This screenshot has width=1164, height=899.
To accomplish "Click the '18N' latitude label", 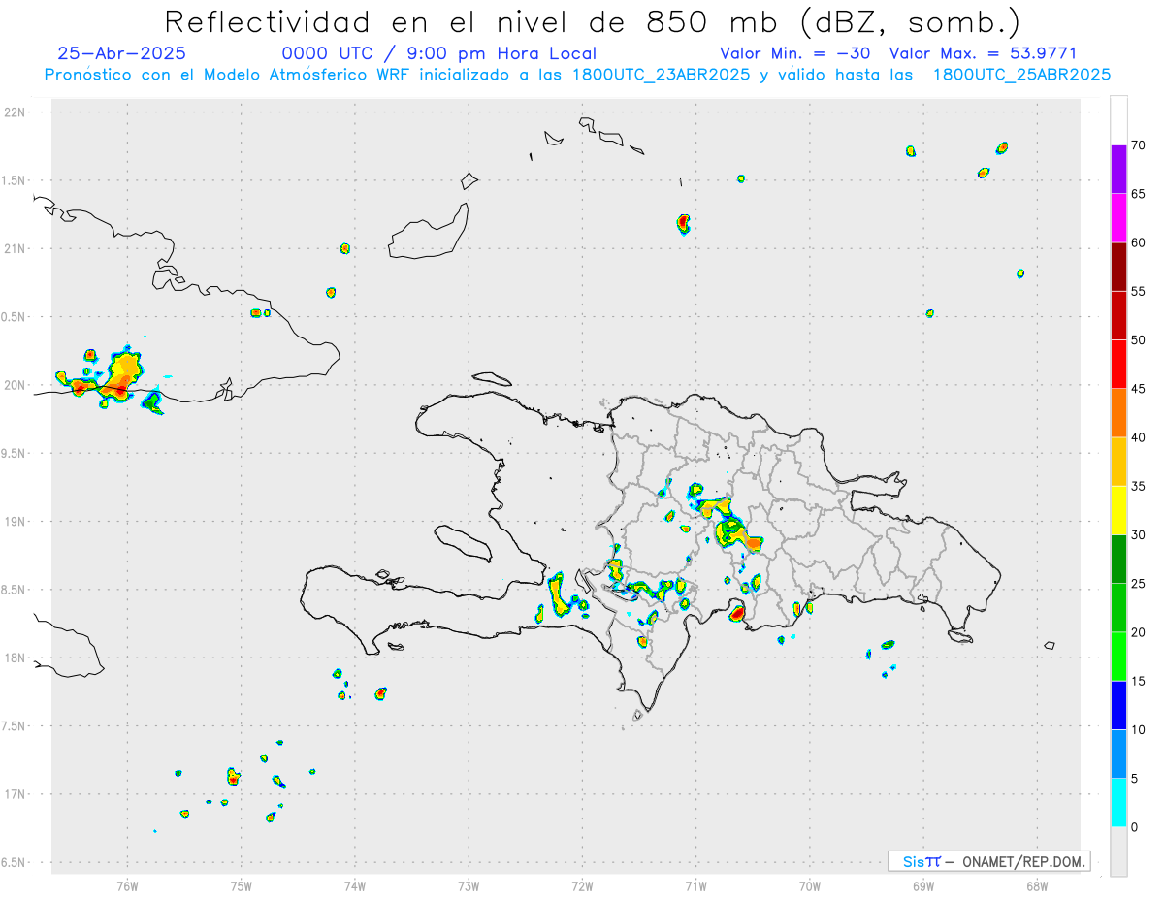I will click(16, 658).
